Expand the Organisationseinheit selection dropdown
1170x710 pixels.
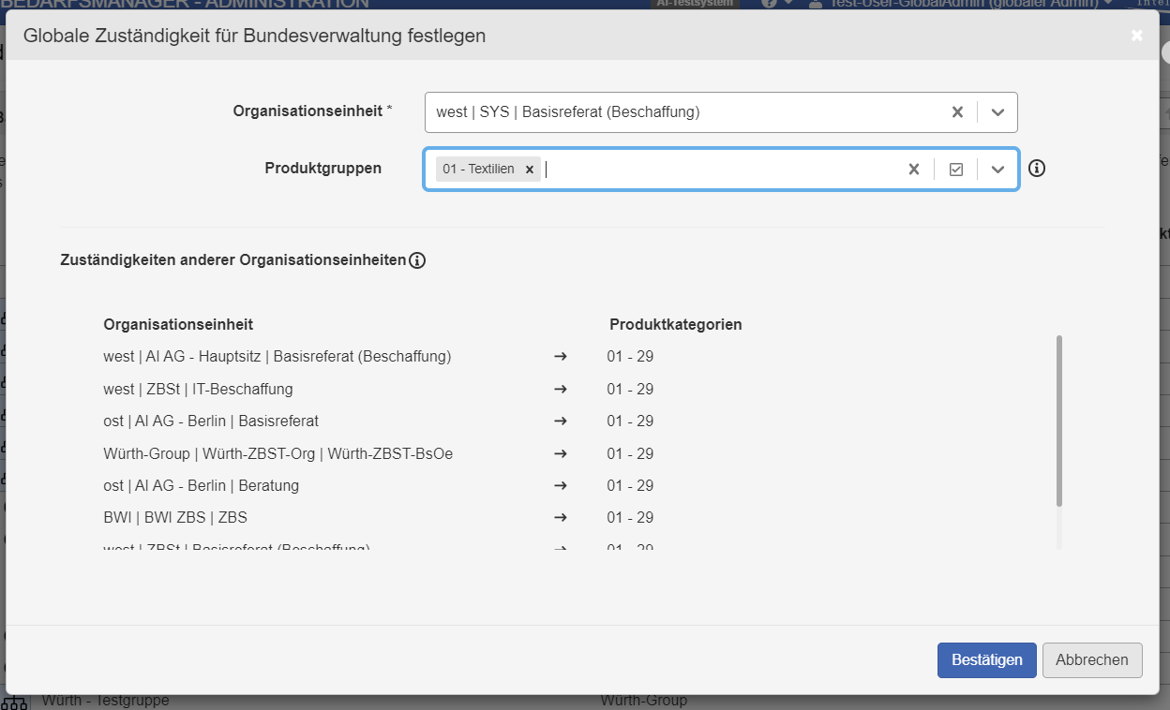997,111
